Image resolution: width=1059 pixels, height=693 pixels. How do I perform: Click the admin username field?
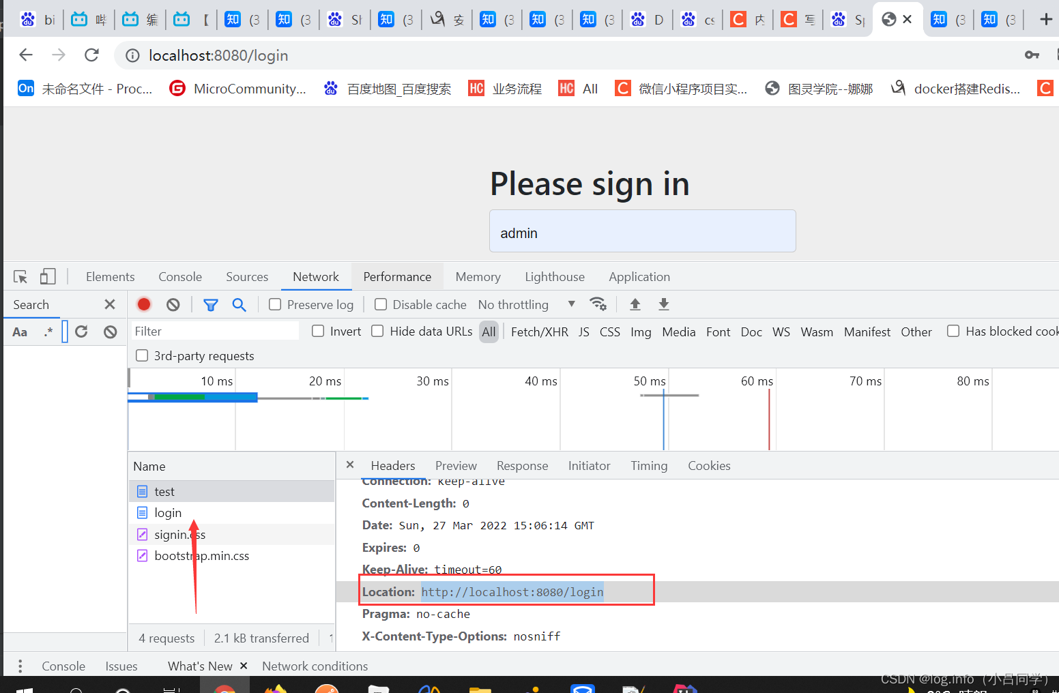642,231
